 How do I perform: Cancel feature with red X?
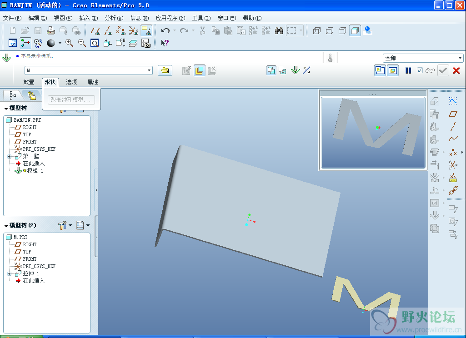tap(456, 70)
